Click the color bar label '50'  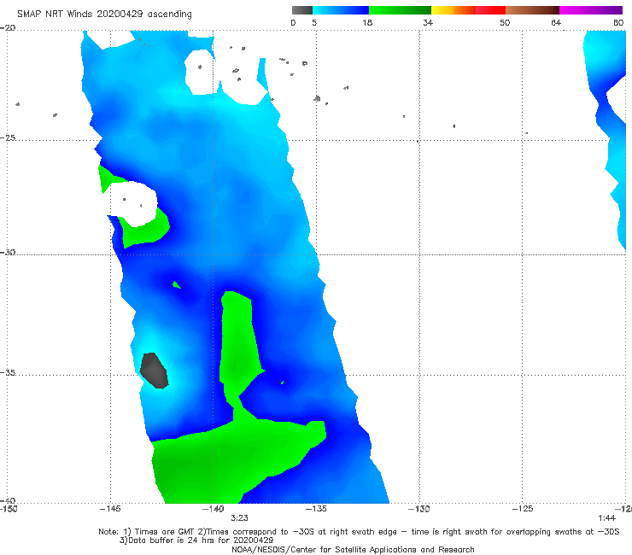[505, 23]
